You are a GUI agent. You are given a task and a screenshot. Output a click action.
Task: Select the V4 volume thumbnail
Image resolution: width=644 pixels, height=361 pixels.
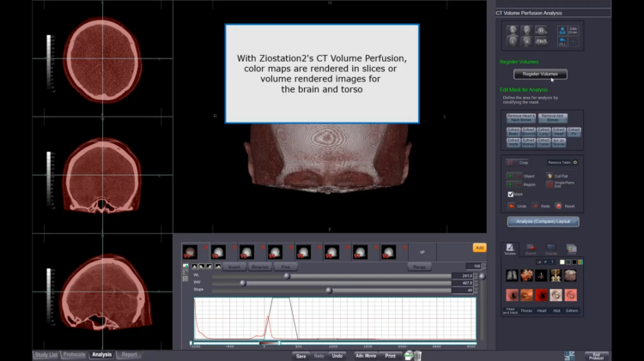[x=275, y=251]
